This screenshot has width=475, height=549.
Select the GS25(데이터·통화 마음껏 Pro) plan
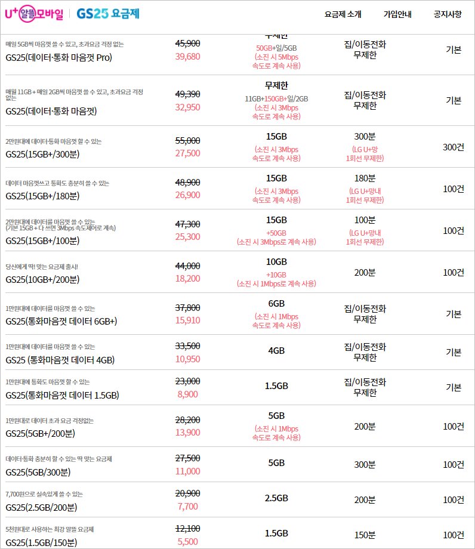[x=58, y=57]
